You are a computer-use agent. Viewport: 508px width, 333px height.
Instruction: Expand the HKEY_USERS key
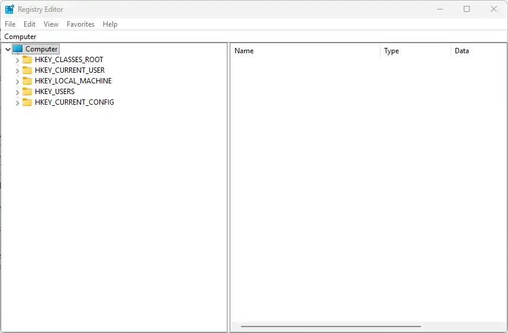pos(18,92)
